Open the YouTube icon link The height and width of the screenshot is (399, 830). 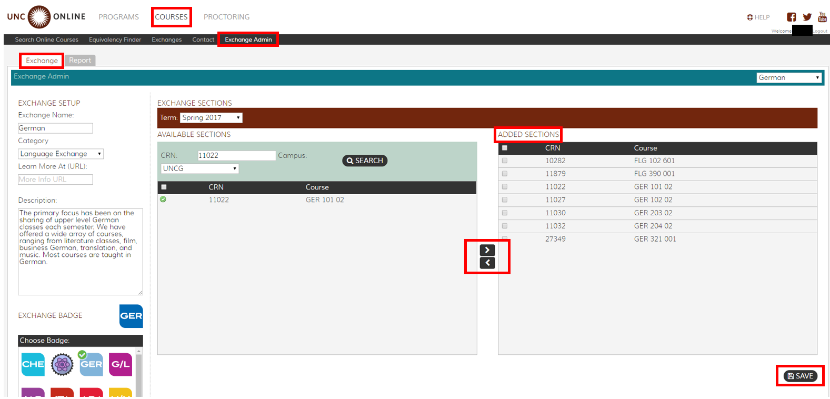822,17
